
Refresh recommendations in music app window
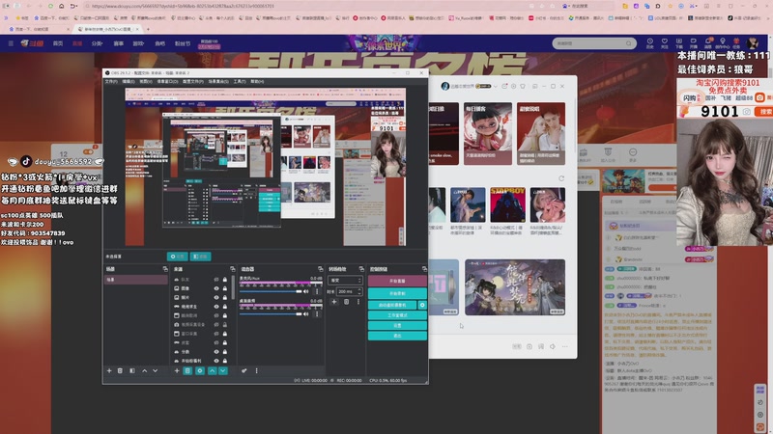(561, 178)
